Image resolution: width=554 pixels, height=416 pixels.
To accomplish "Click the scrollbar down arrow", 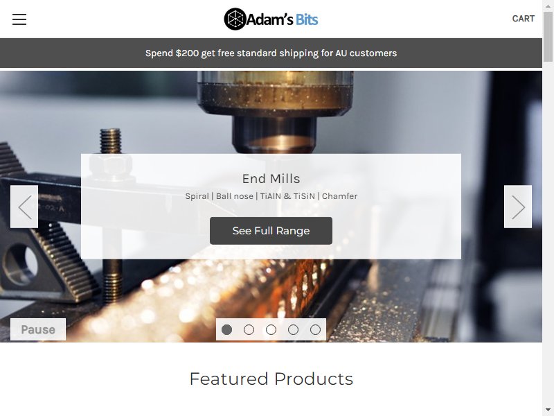I will point(548,410).
